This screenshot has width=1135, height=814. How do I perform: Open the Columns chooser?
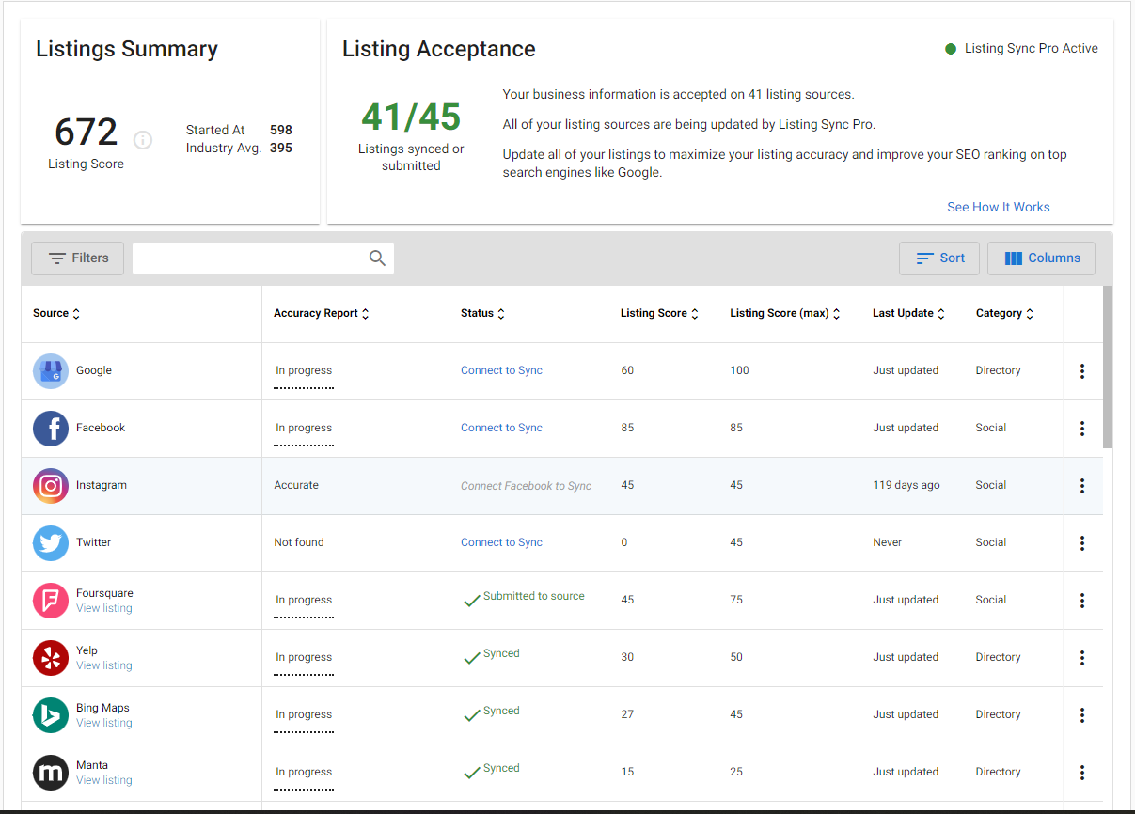click(x=1041, y=258)
